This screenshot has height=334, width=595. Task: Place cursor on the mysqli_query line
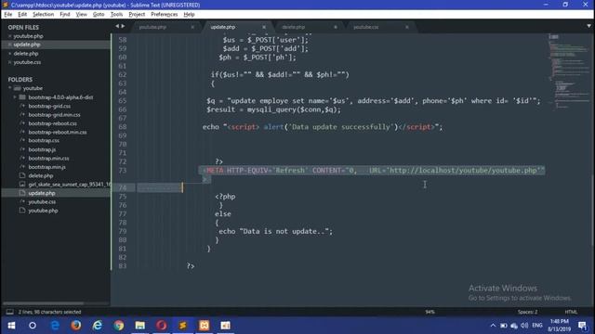point(273,109)
